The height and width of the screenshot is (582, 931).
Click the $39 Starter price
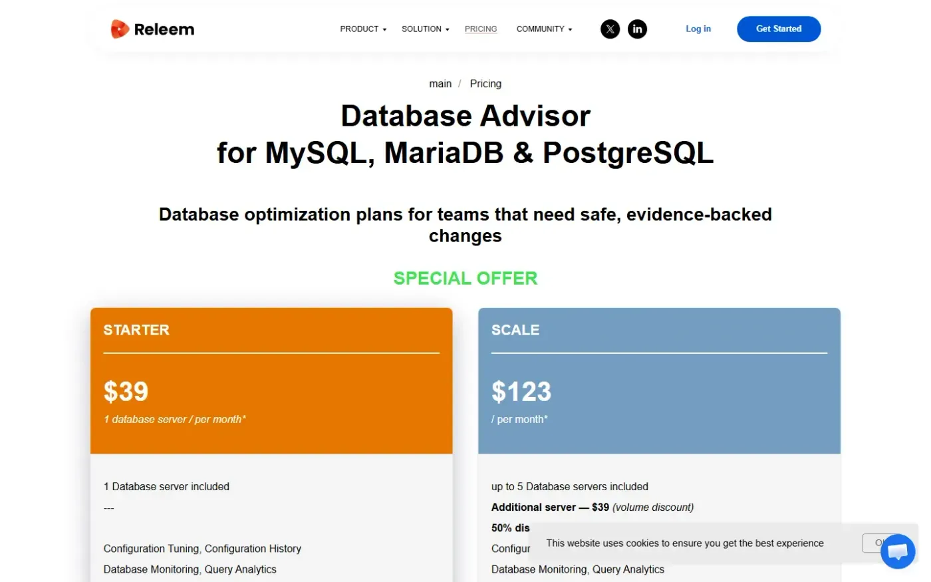tap(126, 391)
